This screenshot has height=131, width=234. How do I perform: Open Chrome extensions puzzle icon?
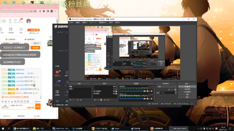tap(44, 11)
